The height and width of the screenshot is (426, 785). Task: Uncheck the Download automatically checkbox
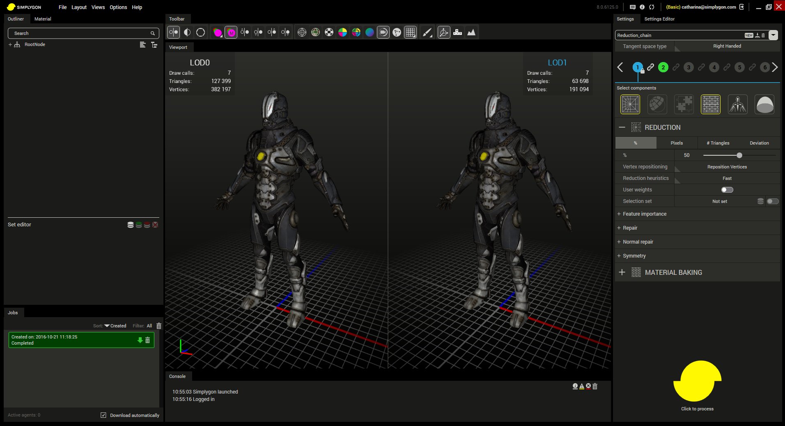coord(103,415)
